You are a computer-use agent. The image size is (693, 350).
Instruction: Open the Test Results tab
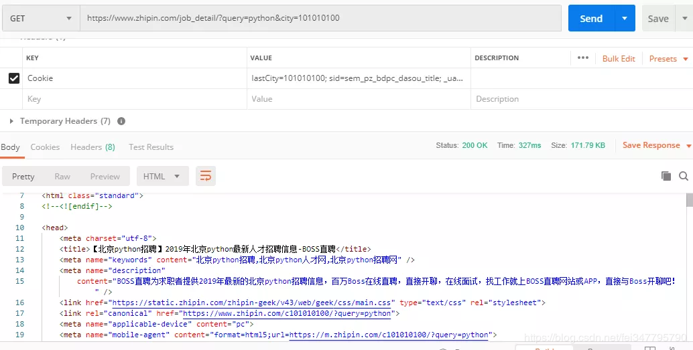(x=151, y=147)
